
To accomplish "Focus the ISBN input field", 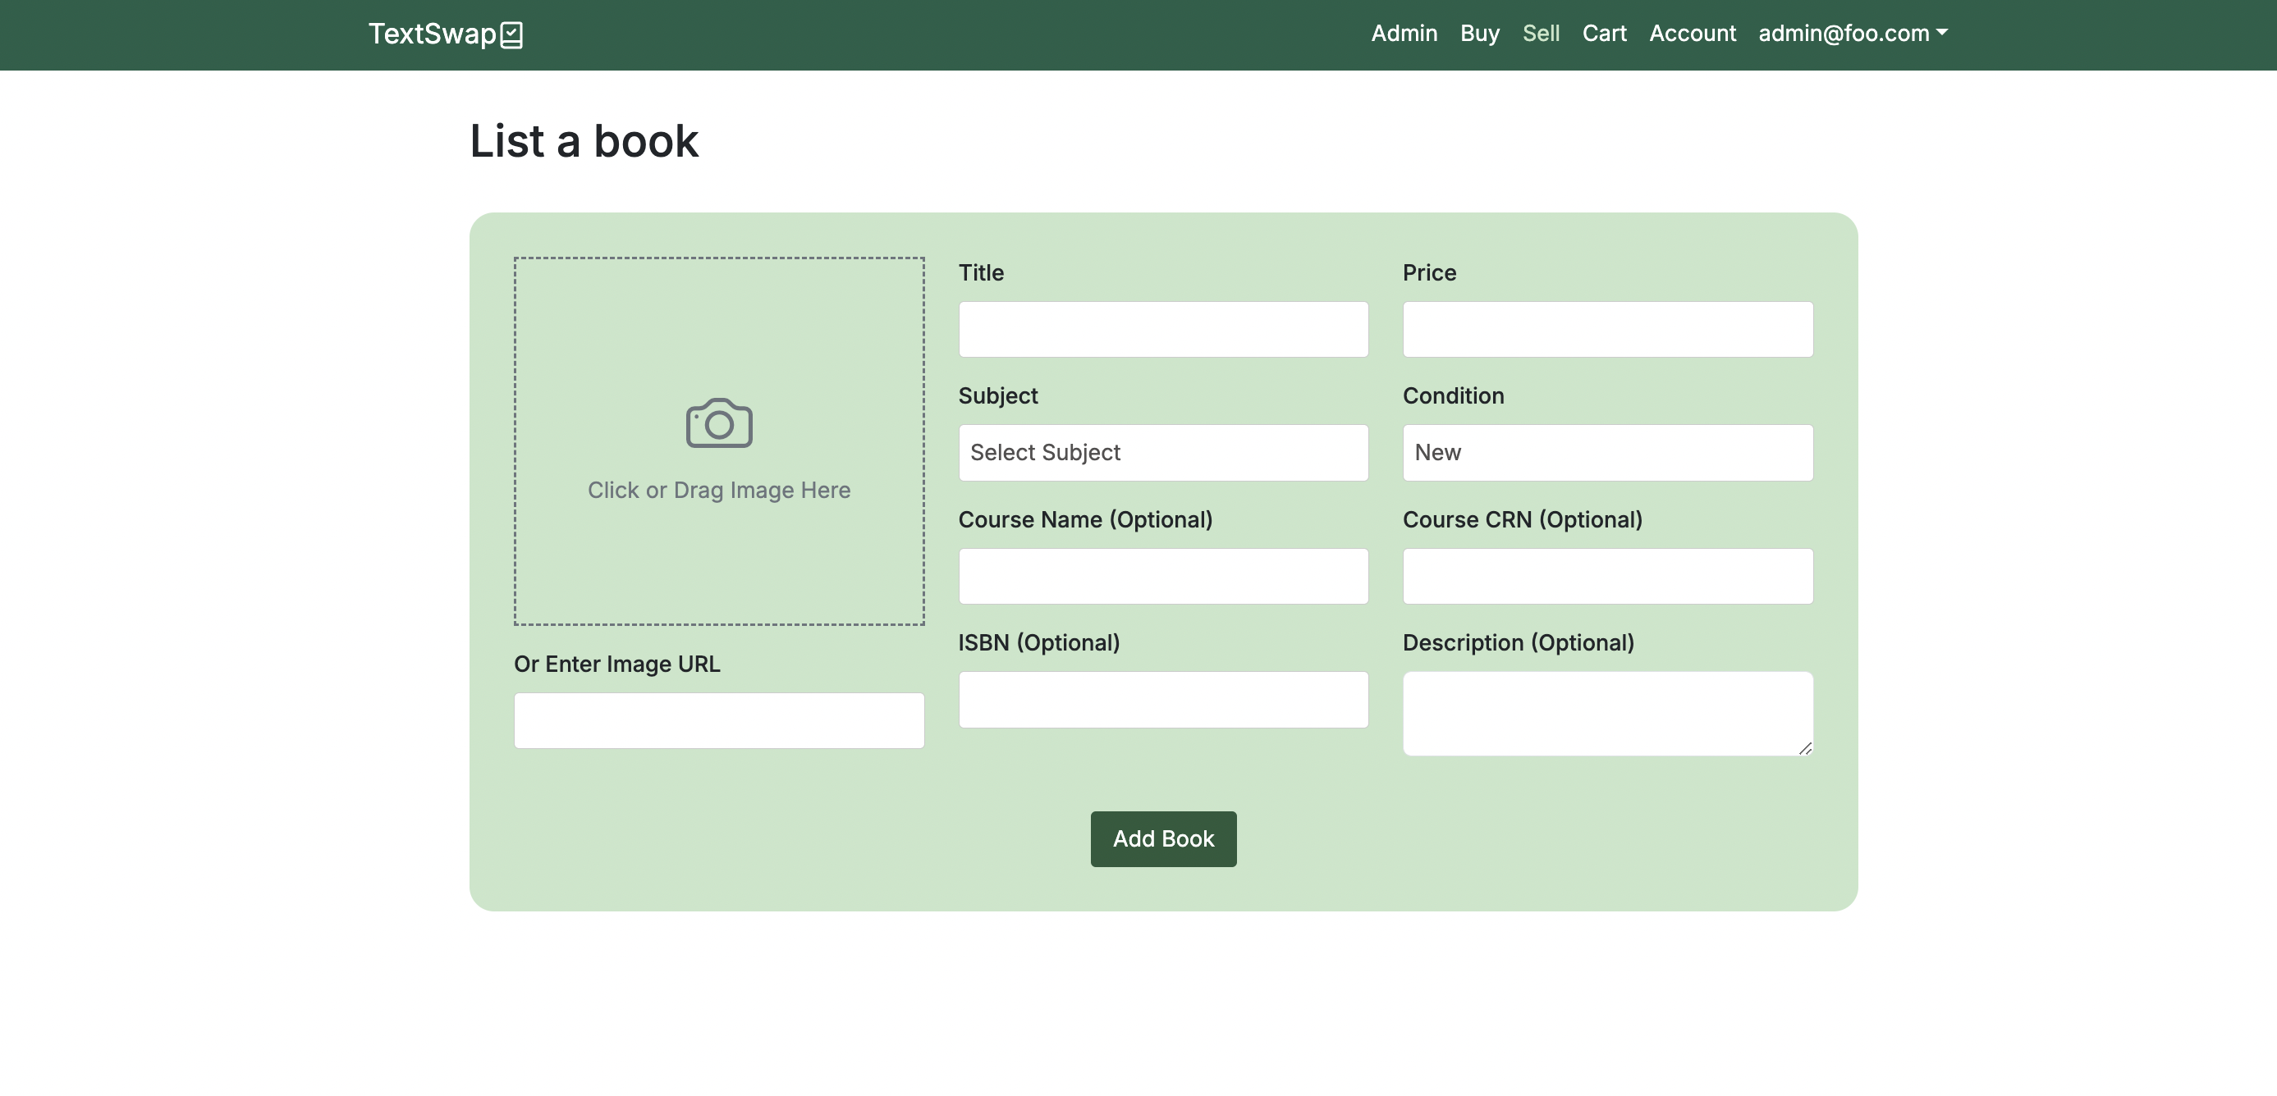I will [1162, 700].
